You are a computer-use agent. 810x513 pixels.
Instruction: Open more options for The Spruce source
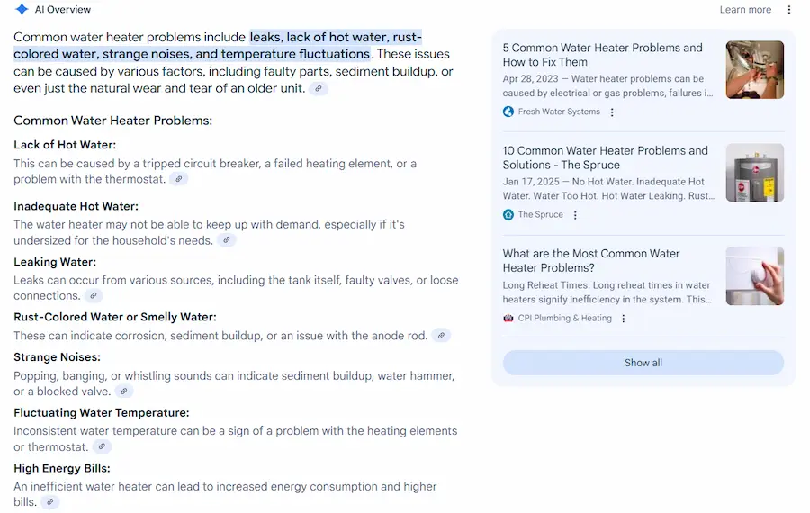(575, 215)
